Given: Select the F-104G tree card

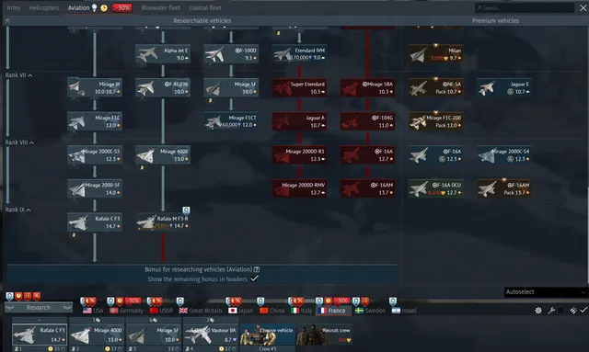Looking at the screenshot, I should point(368,121).
